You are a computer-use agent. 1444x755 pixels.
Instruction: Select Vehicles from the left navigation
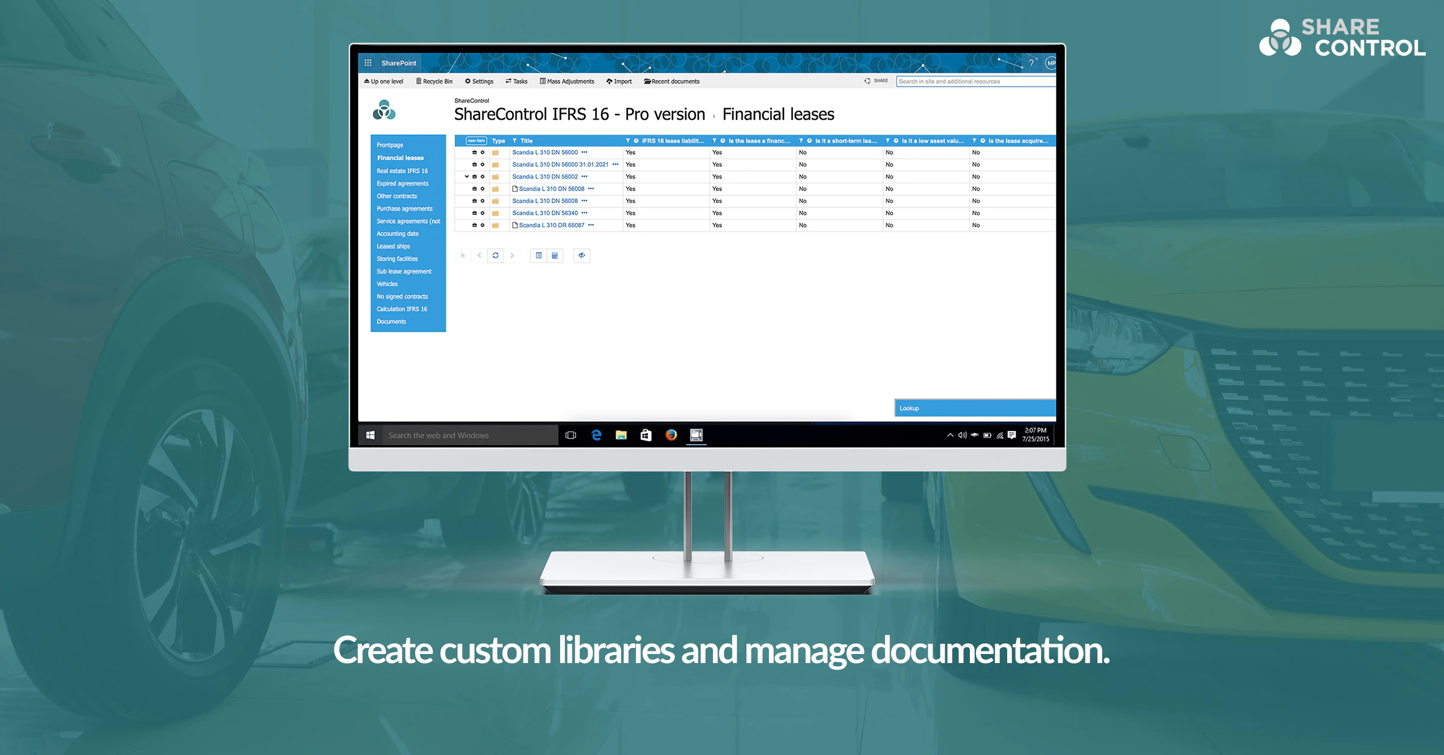pyautogui.click(x=387, y=284)
